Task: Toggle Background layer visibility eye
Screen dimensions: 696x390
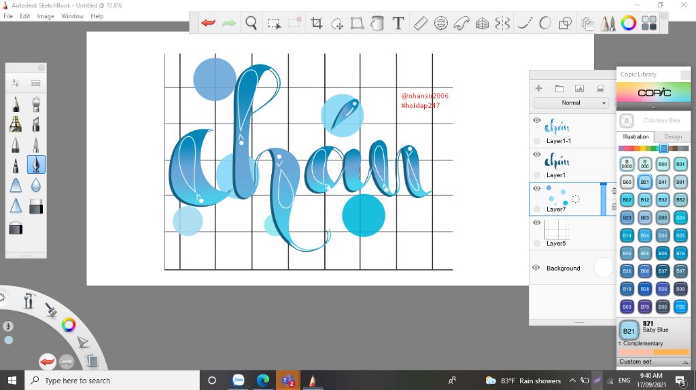Action: [x=536, y=268]
